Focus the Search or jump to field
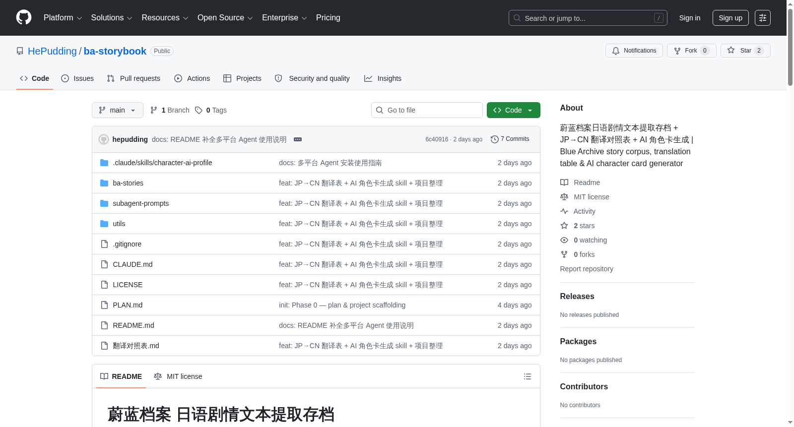Image resolution: width=794 pixels, height=427 pixels. click(x=588, y=18)
